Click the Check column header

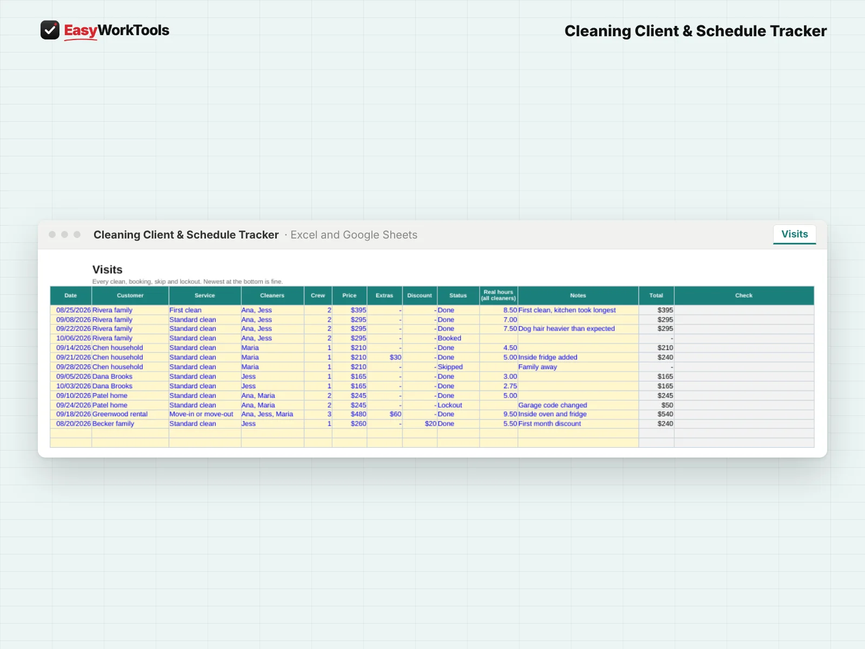point(744,295)
